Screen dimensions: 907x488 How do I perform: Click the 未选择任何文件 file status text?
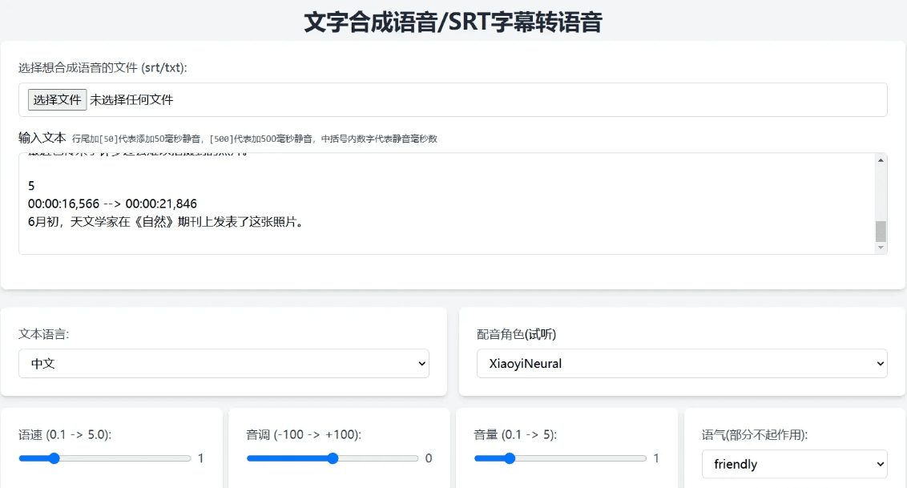[x=131, y=99]
